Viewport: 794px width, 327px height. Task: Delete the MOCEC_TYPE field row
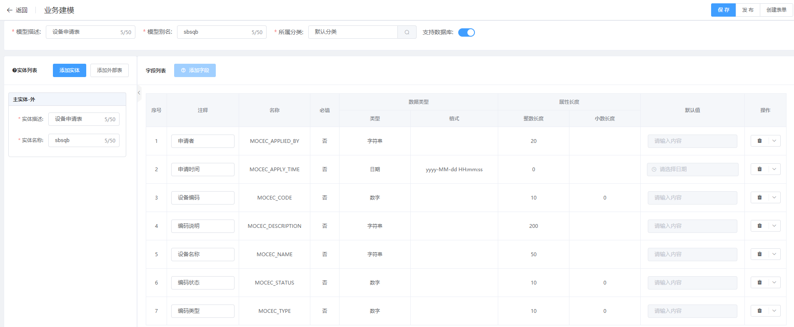(759, 311)
